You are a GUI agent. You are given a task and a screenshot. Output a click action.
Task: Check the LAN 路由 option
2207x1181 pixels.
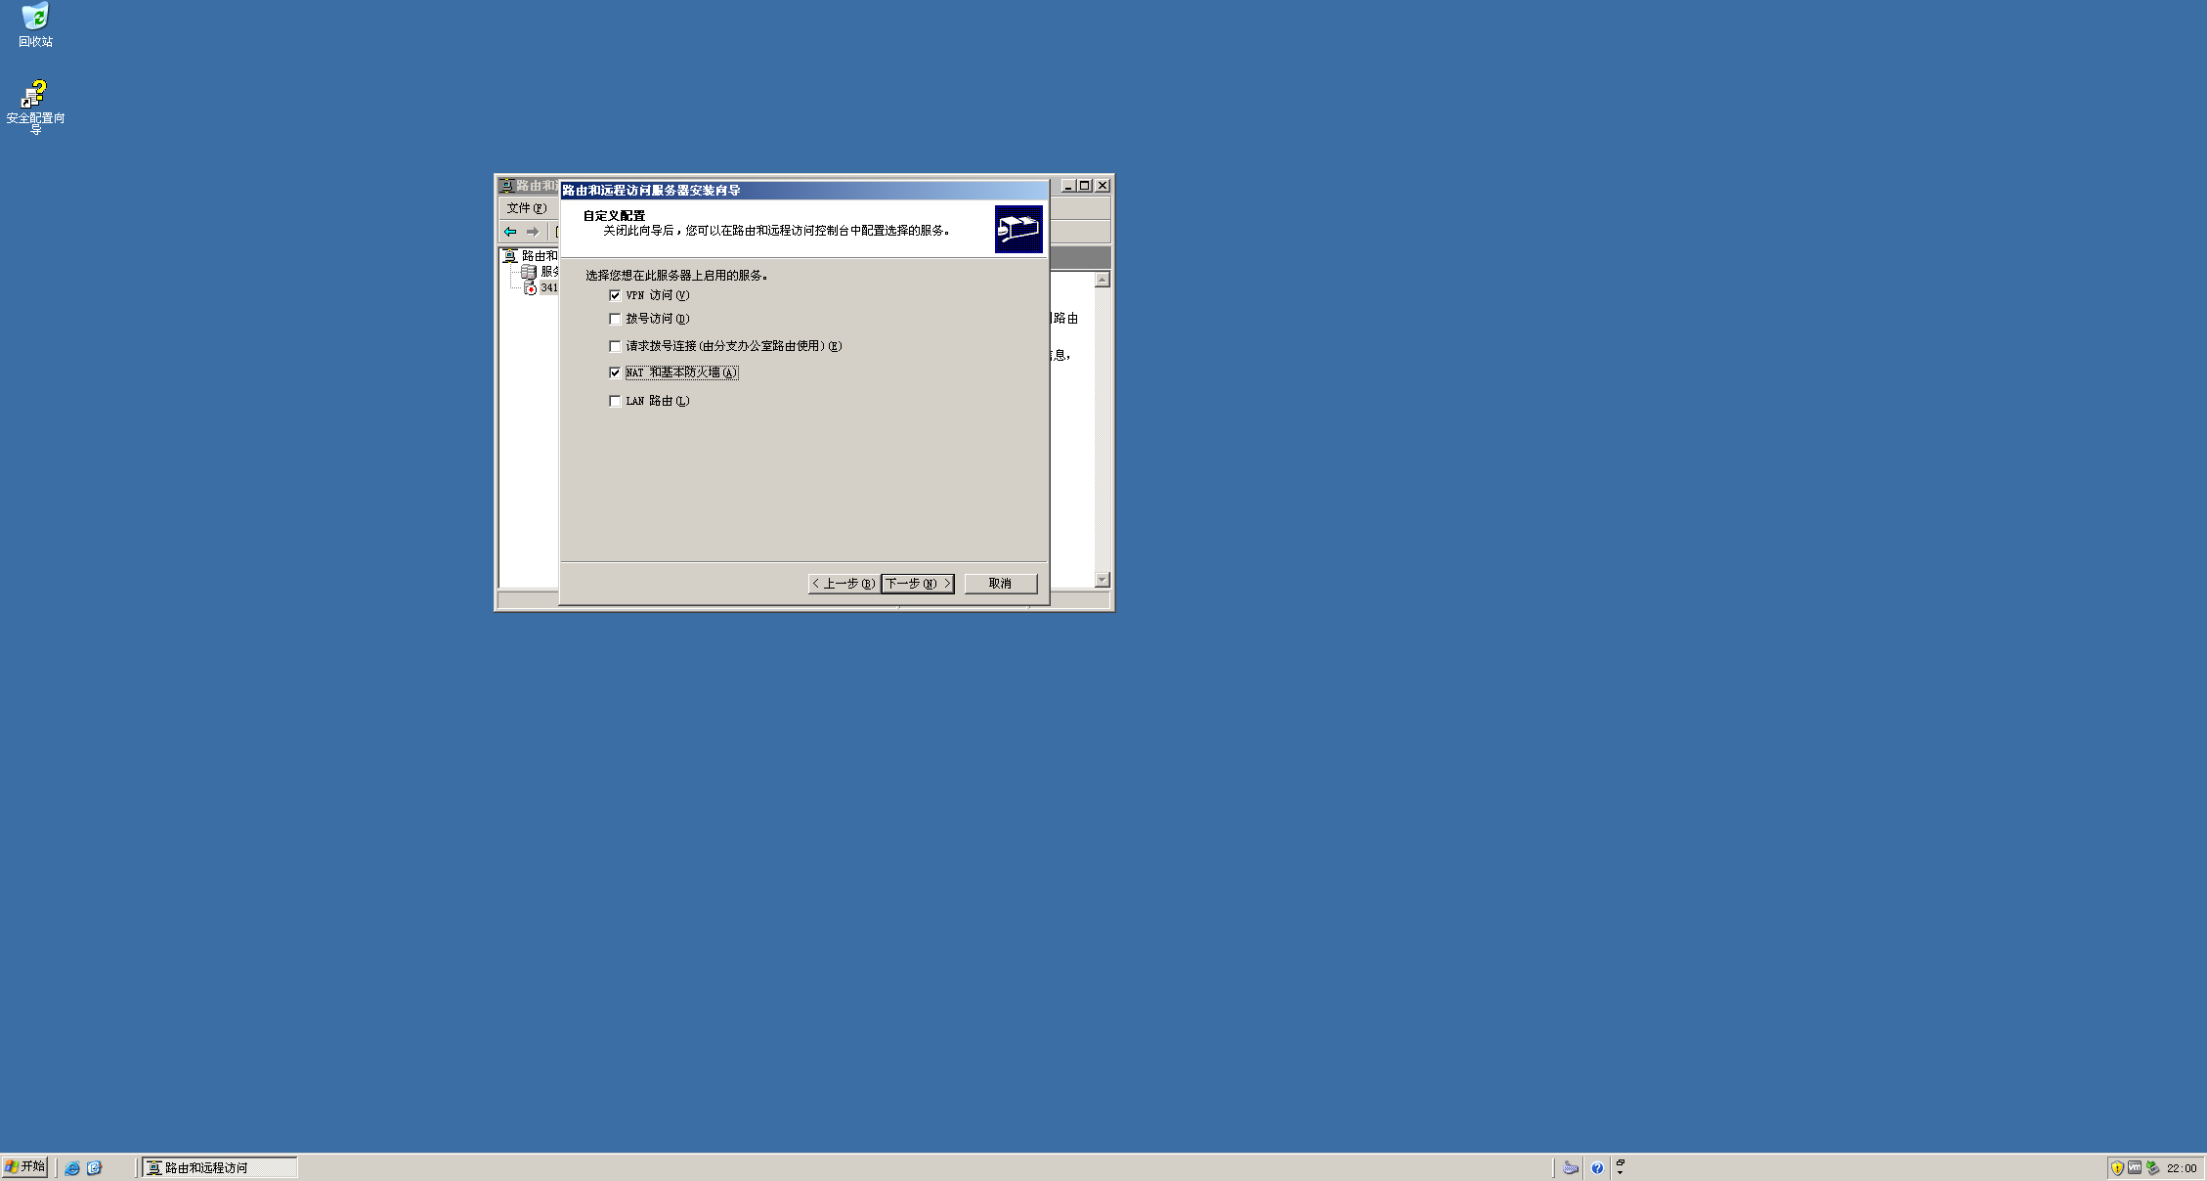pos(614,400)
